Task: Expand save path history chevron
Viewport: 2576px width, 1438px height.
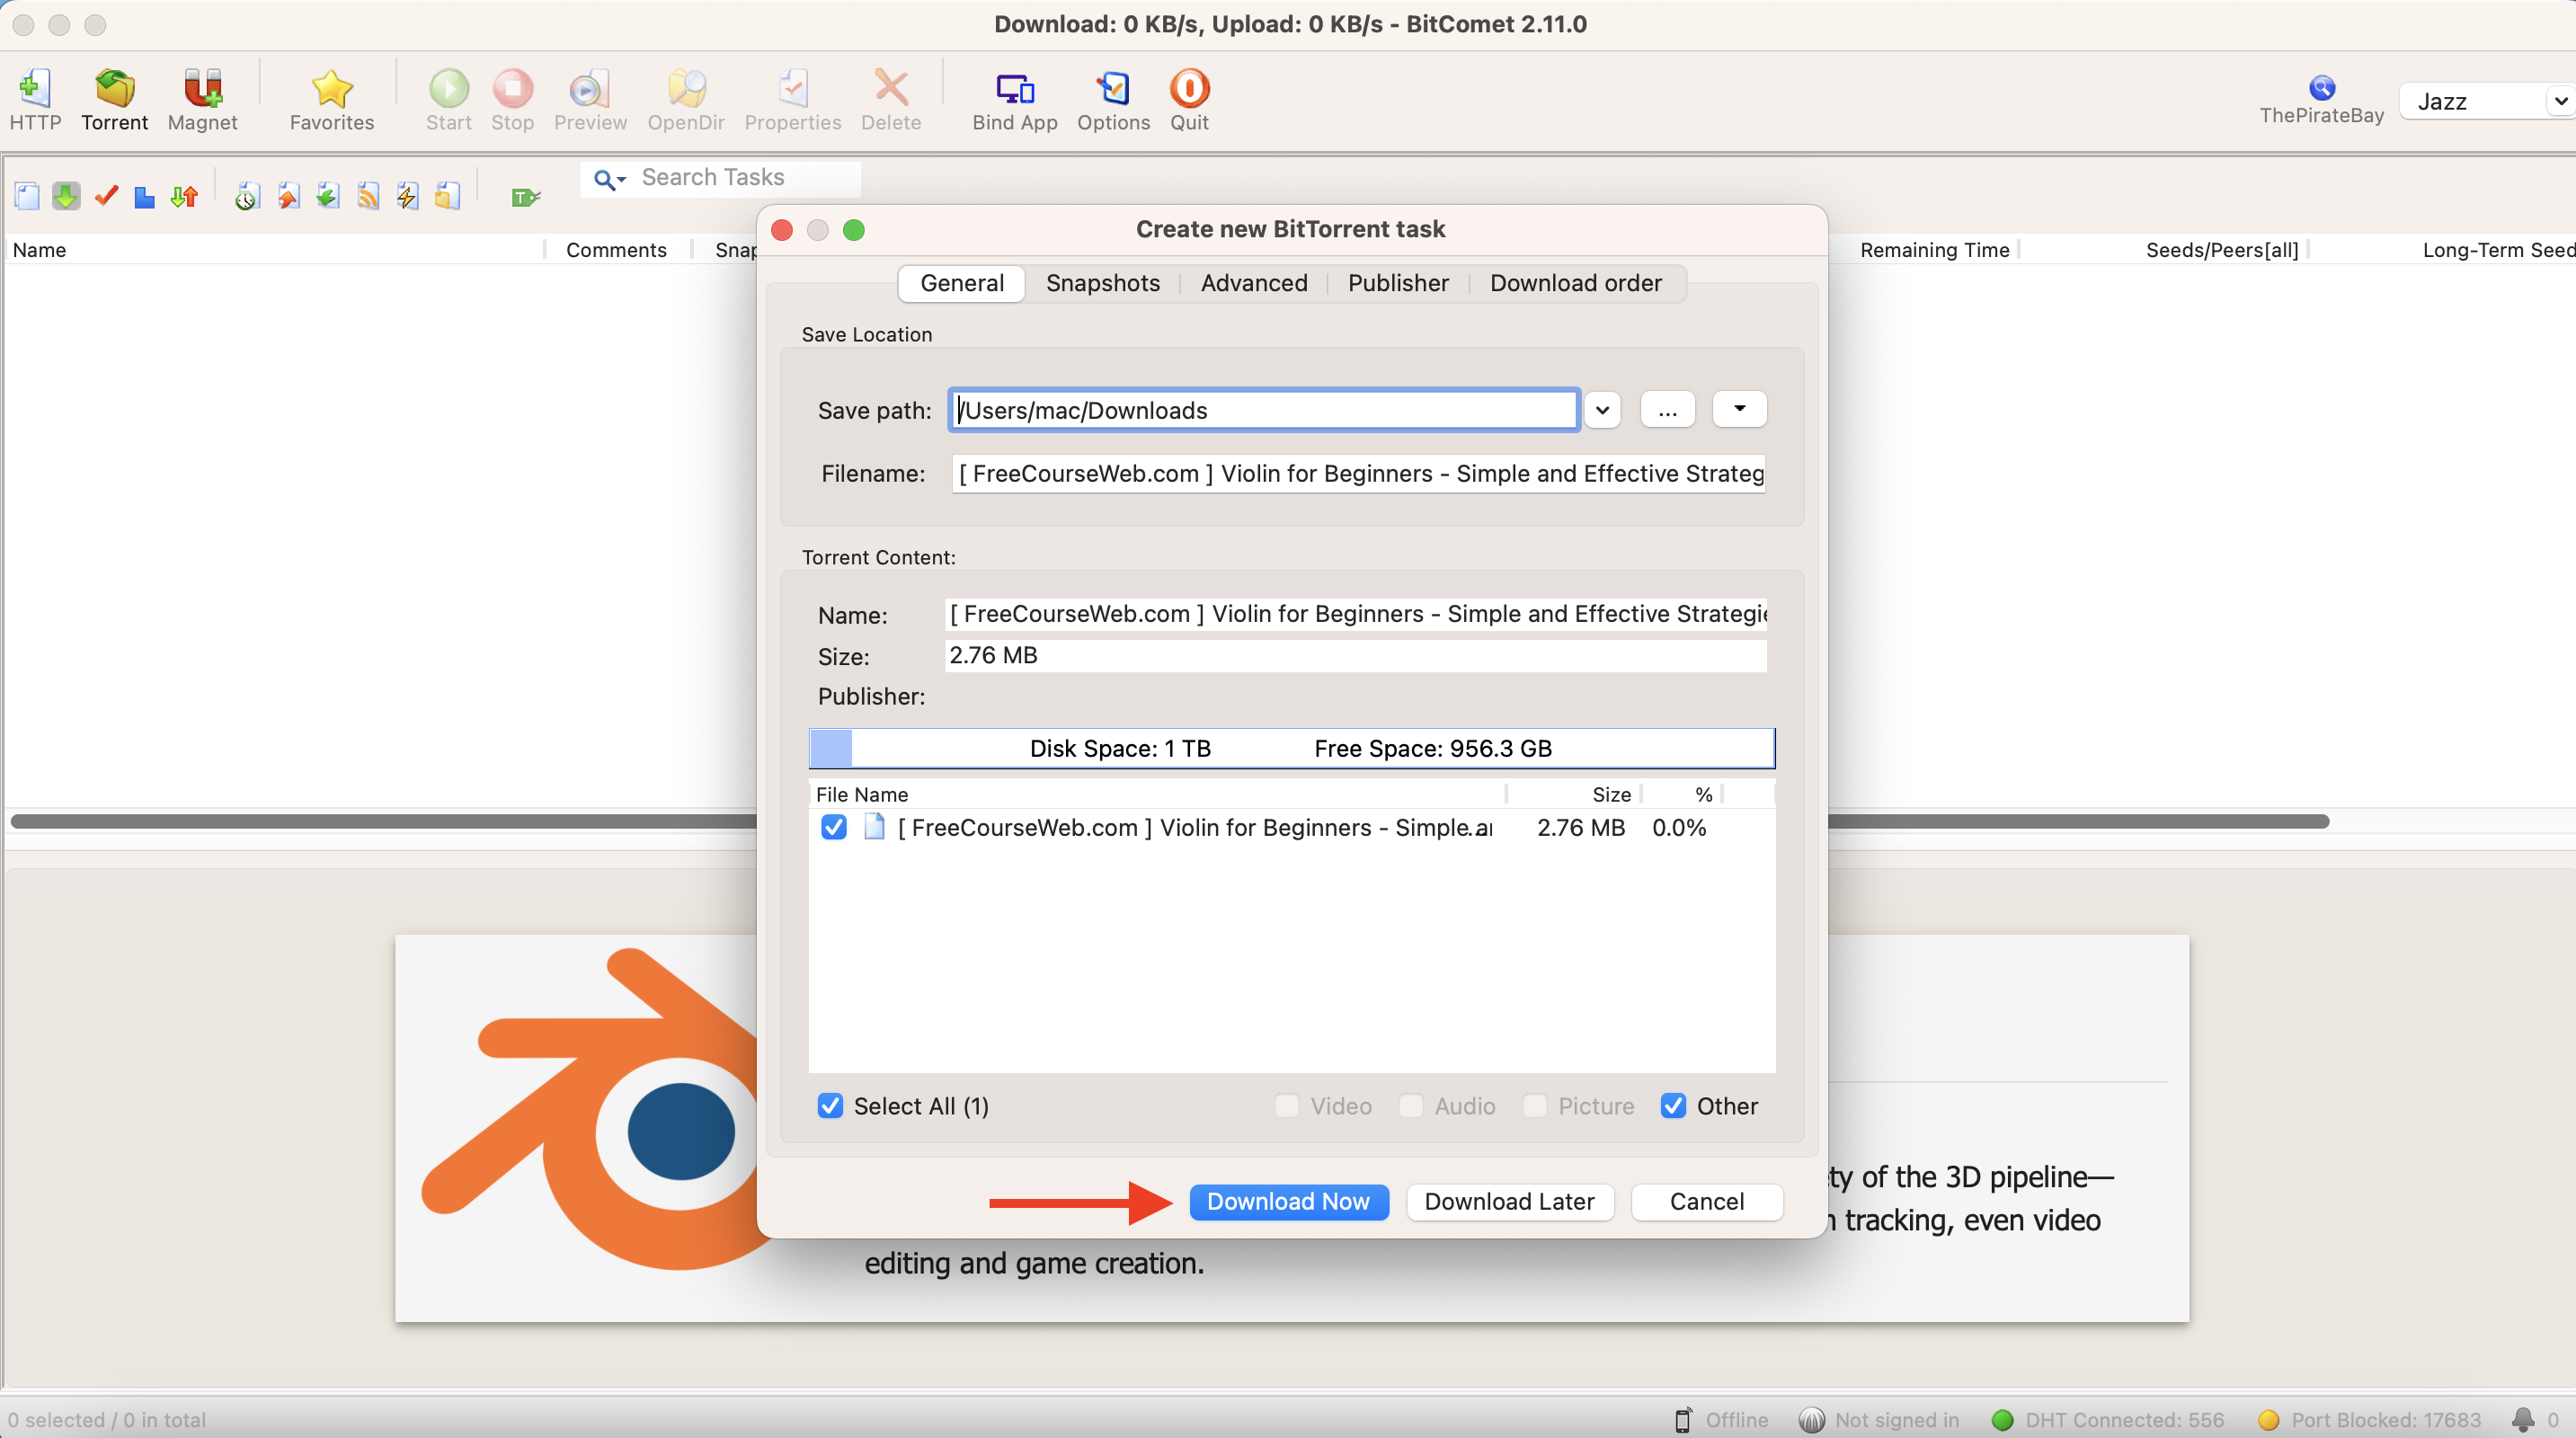Action: coord(1602,410)
